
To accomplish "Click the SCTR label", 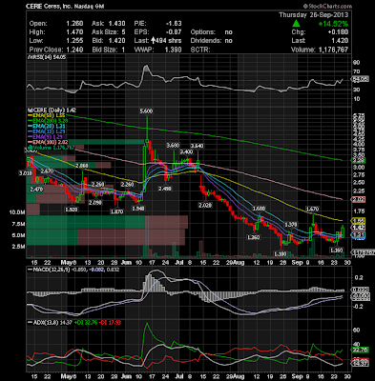I will (199, 50).
